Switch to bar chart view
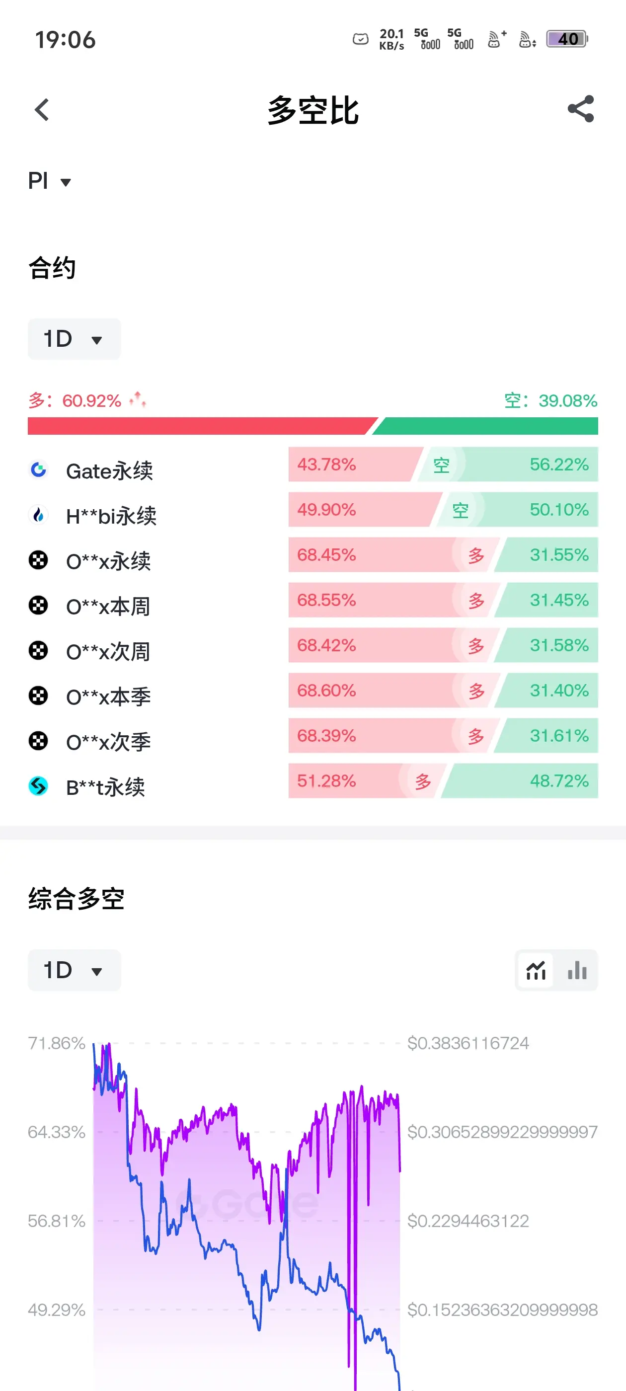 (577, 970)
